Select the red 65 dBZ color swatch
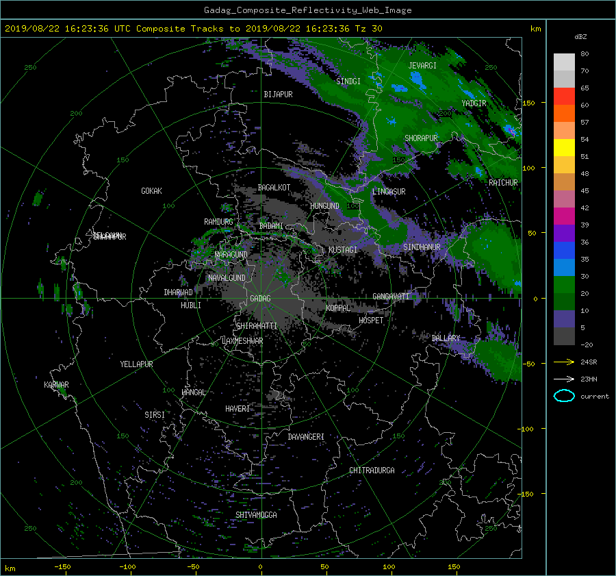616x576 pixels. pos(564,96)
